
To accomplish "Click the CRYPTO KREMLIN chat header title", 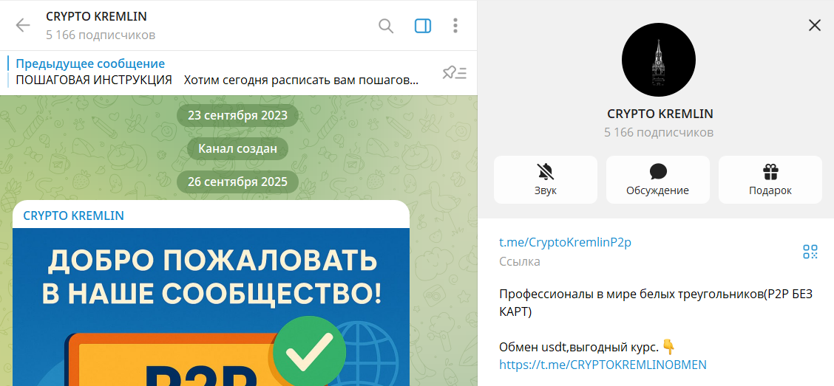I will point(96,16).
